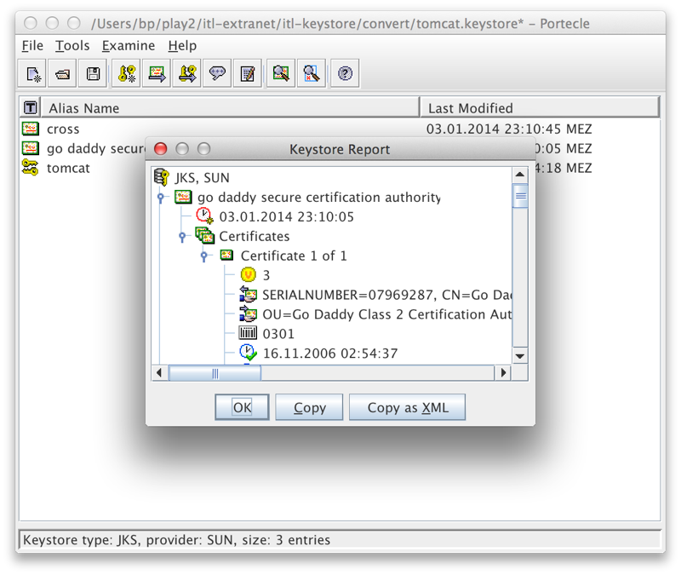Open the Tools menu
The height and width of the screenshot is (575, 681).
(x=72, y=46)
